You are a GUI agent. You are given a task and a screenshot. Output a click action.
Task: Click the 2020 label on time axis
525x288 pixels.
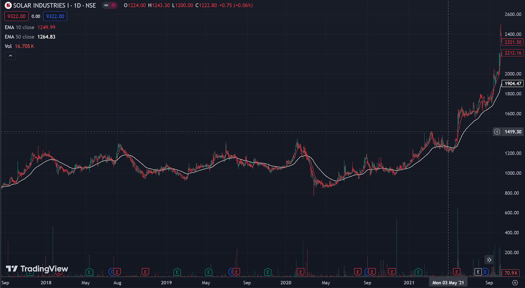point(286,282)
